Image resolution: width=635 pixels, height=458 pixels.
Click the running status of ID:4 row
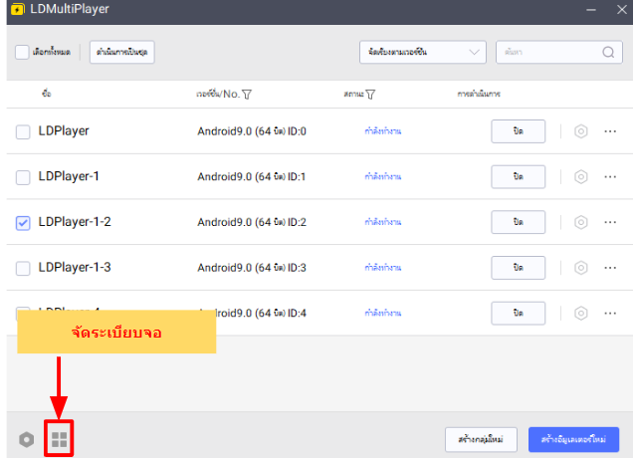coord(383,313)
